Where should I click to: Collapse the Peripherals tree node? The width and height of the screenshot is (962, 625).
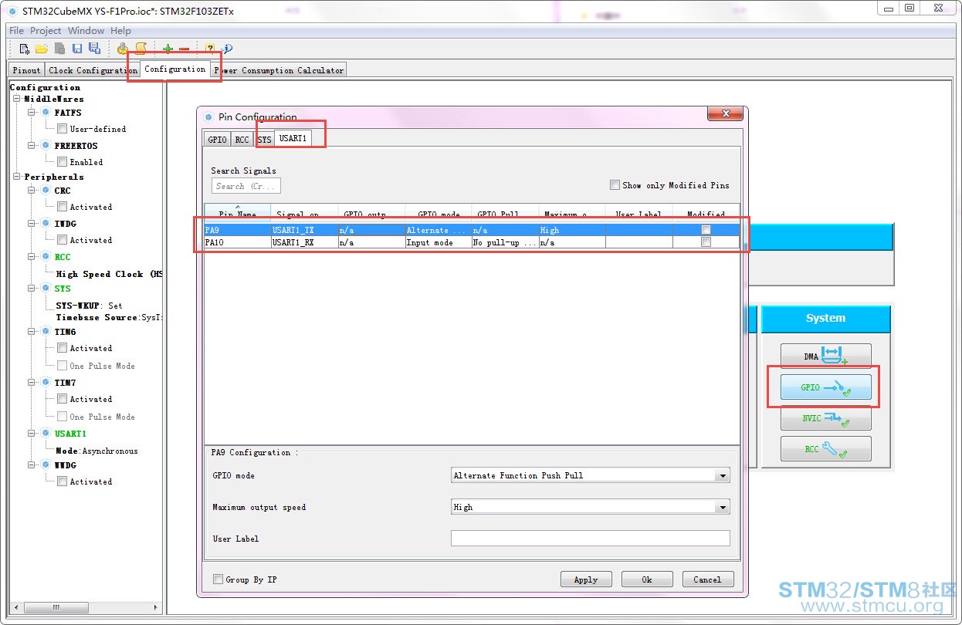pos(16,177)
